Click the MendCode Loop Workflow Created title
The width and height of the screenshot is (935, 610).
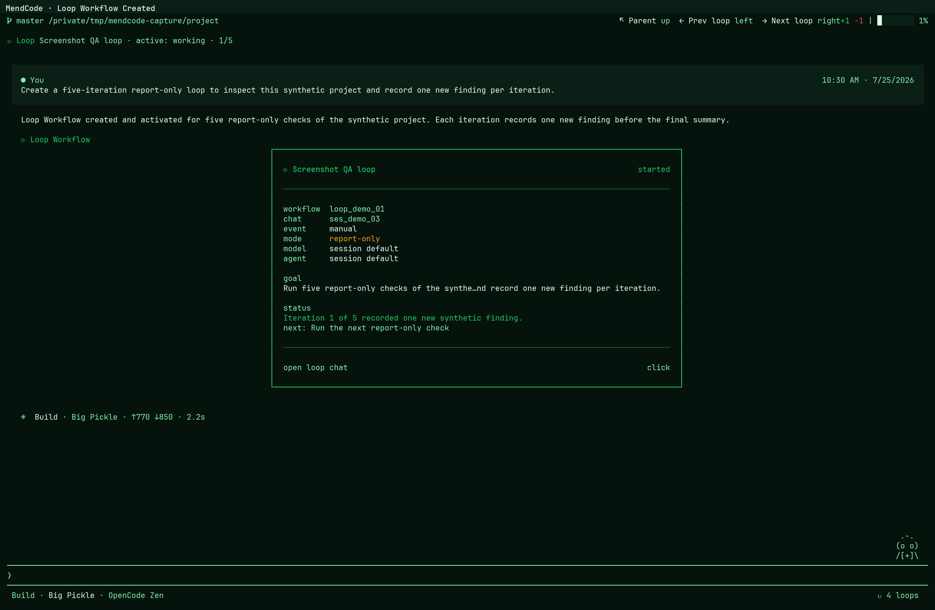click(x=80, y=8)
